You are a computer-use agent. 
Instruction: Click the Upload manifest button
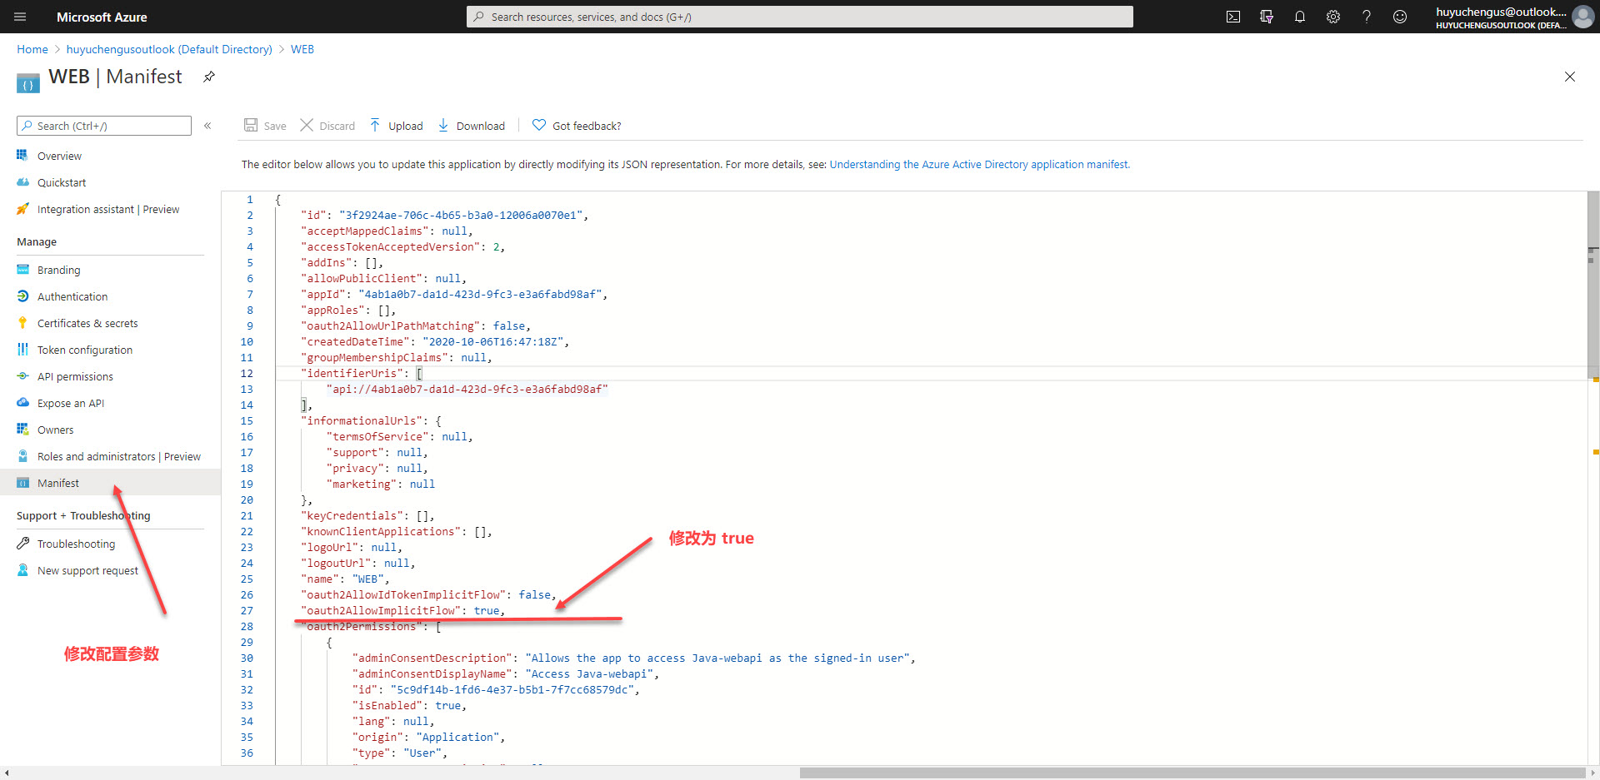click(397, 126)
